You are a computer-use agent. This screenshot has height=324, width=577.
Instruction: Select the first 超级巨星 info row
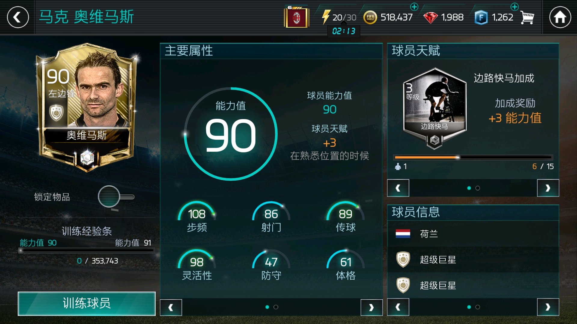coord(473,259)
